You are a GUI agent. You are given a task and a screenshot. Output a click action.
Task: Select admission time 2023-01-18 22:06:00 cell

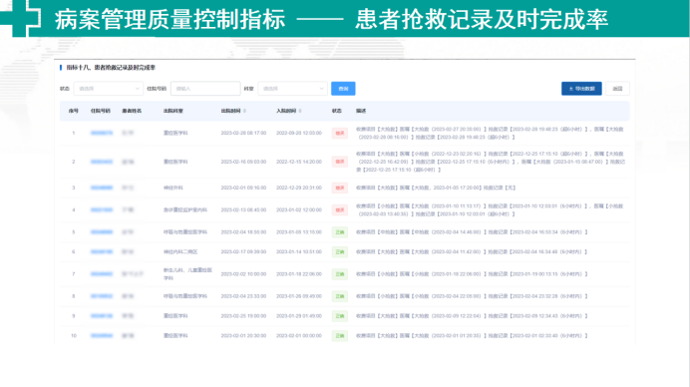[299, 274]
